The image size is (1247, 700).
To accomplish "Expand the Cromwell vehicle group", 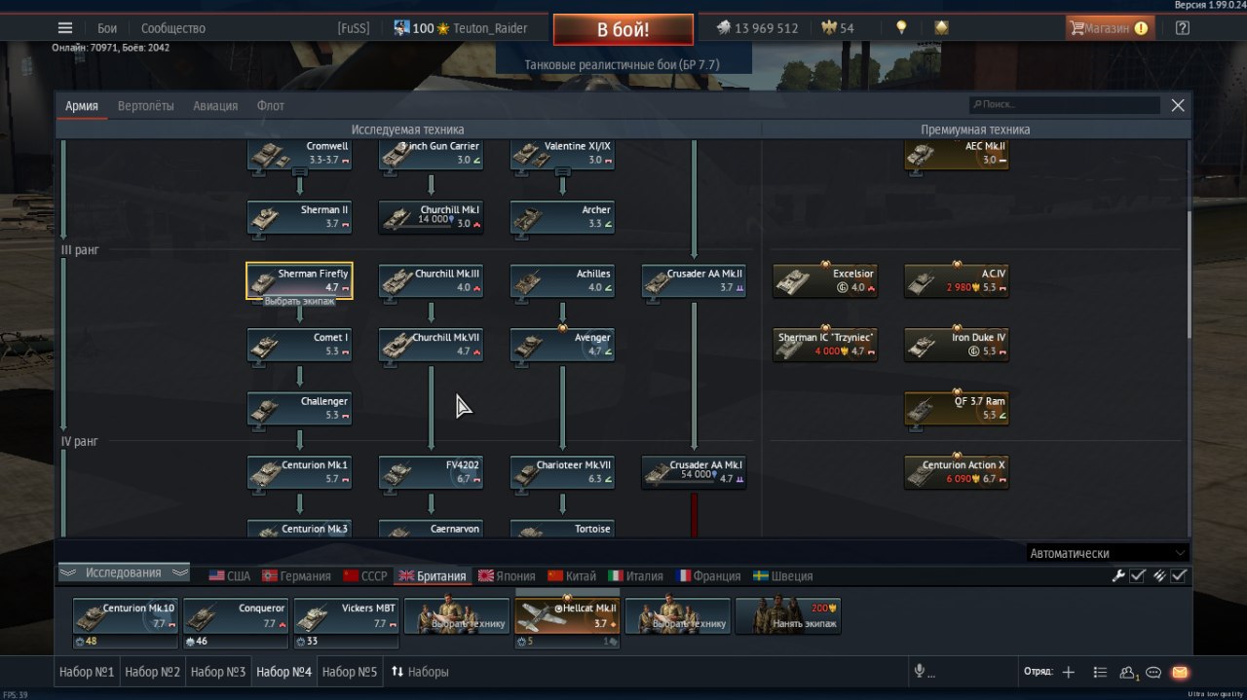I will [300, 172].
